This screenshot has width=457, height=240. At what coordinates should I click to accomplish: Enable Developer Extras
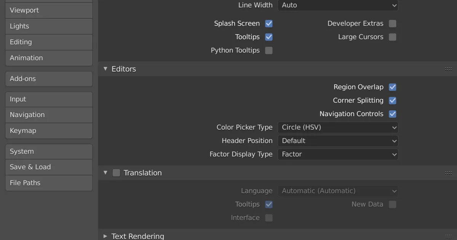(x=393, y=24)
